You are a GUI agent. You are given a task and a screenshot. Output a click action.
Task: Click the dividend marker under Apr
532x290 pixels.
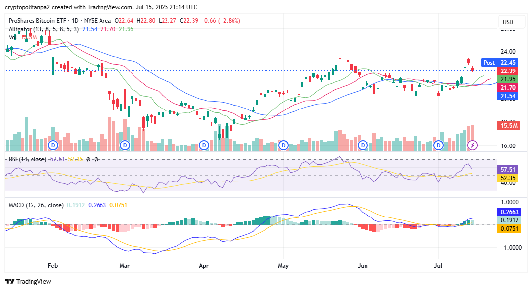[x=204, y=145]
